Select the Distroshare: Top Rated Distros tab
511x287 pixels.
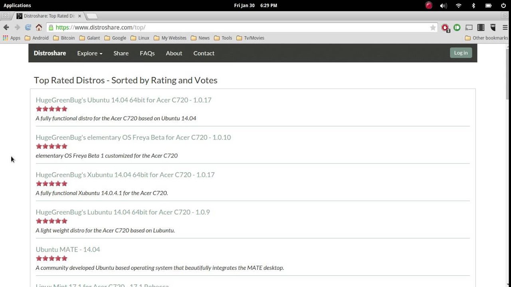(49, 16)
